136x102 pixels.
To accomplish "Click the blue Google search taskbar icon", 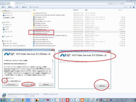I will point(28,100).
